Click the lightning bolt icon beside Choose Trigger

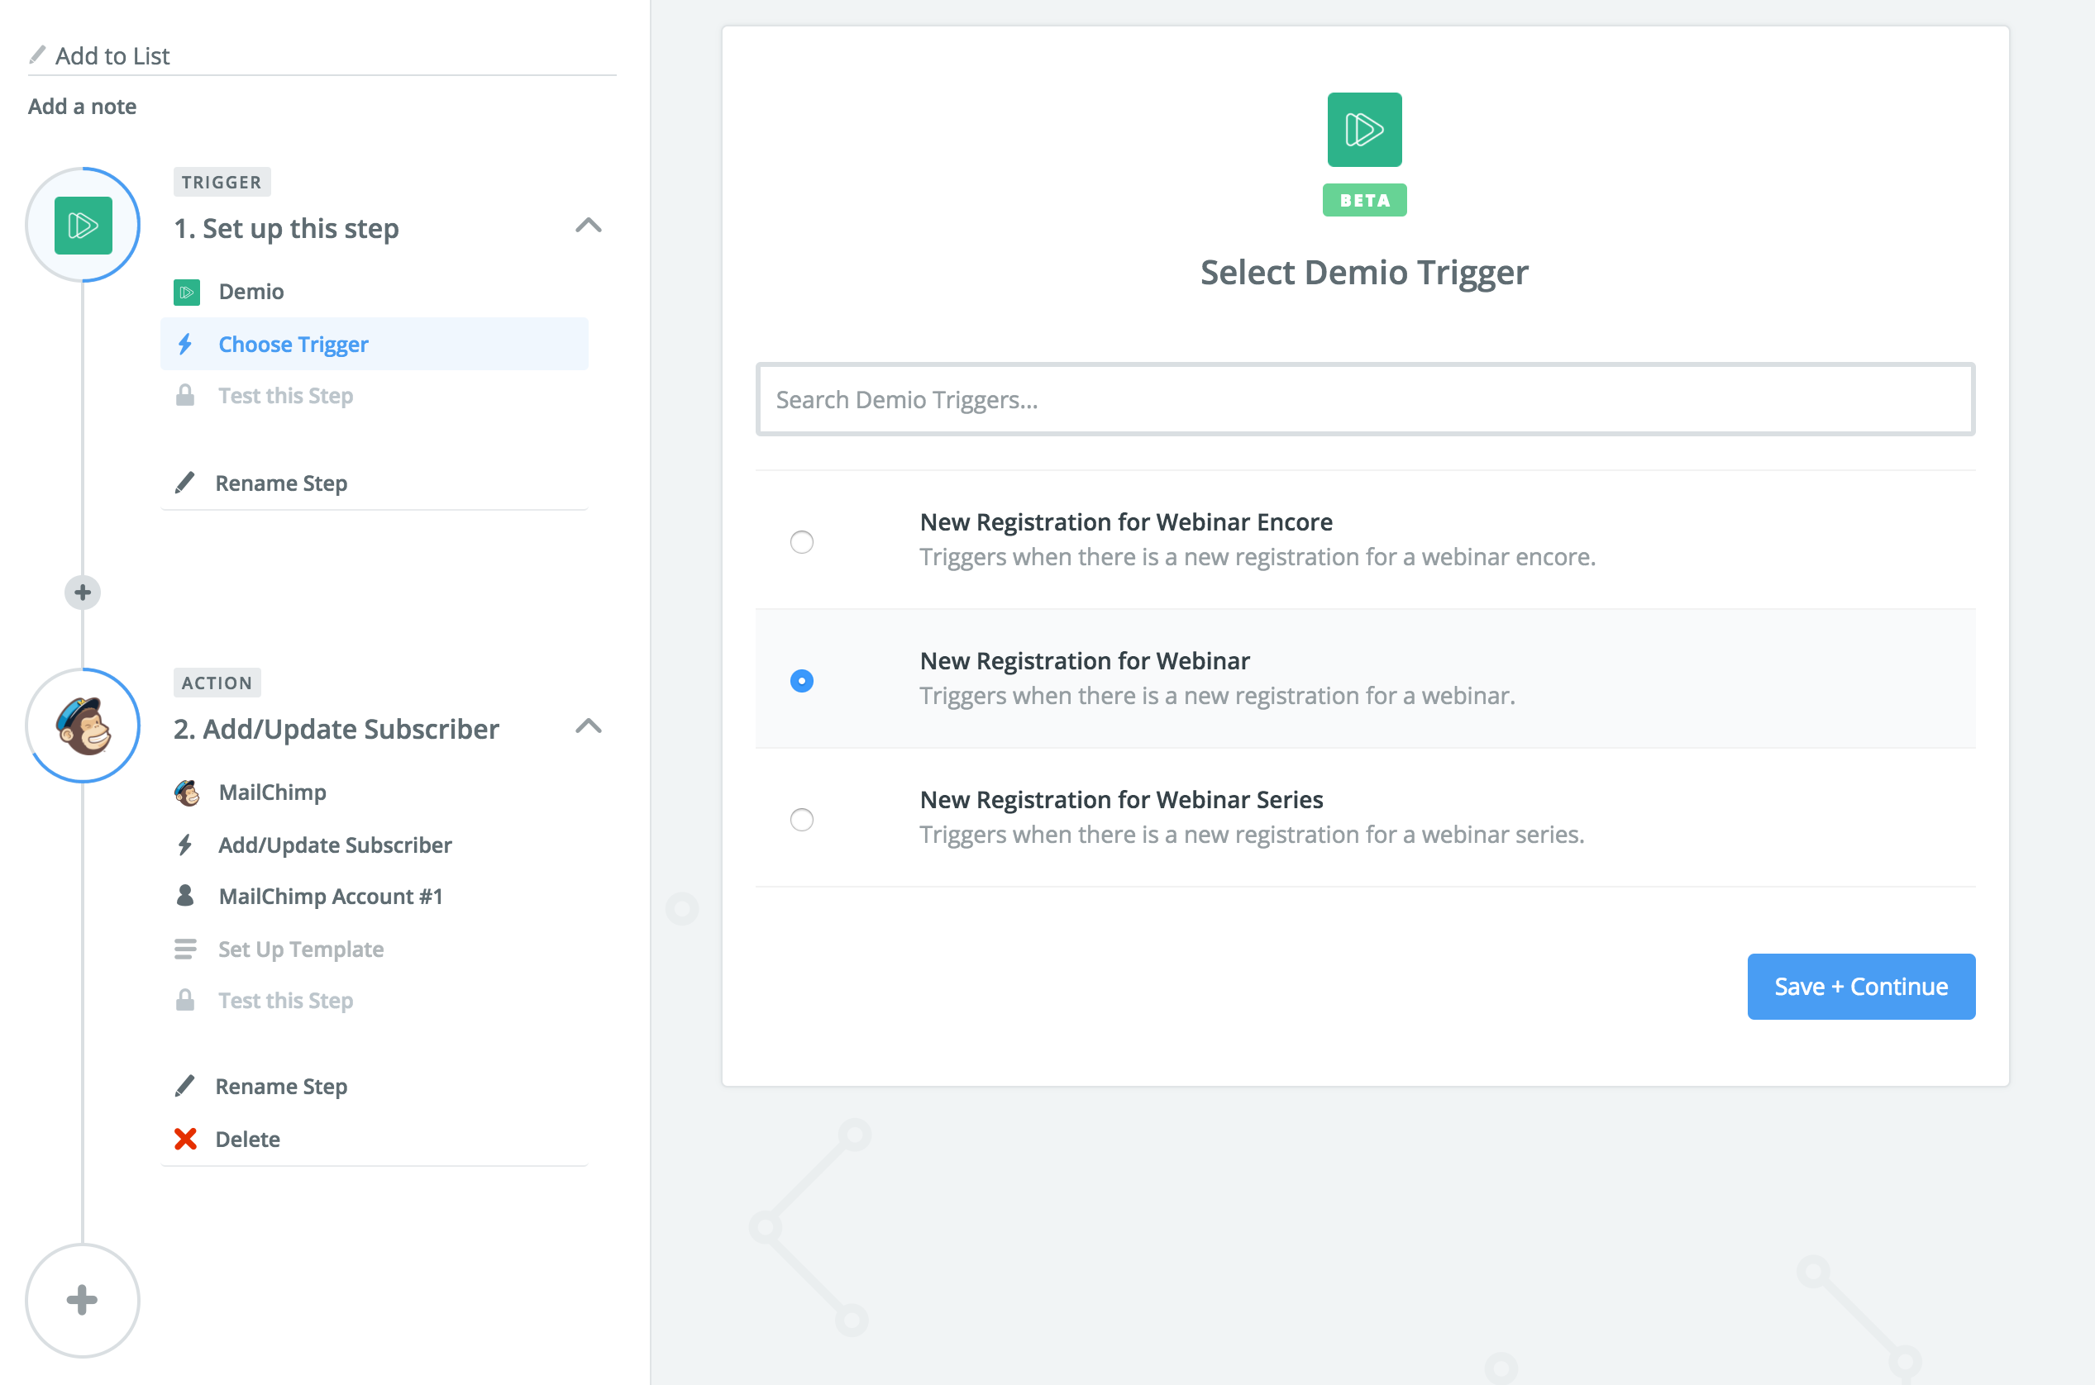pyautogui.click(x=185, y=344)
